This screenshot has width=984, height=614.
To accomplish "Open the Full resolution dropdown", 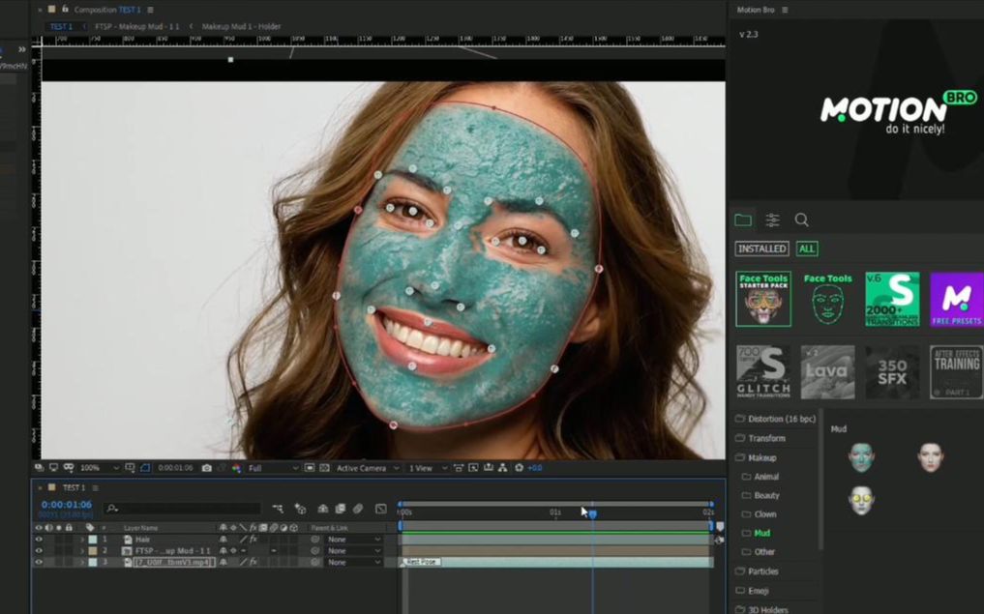I will (x=273, y=468).
